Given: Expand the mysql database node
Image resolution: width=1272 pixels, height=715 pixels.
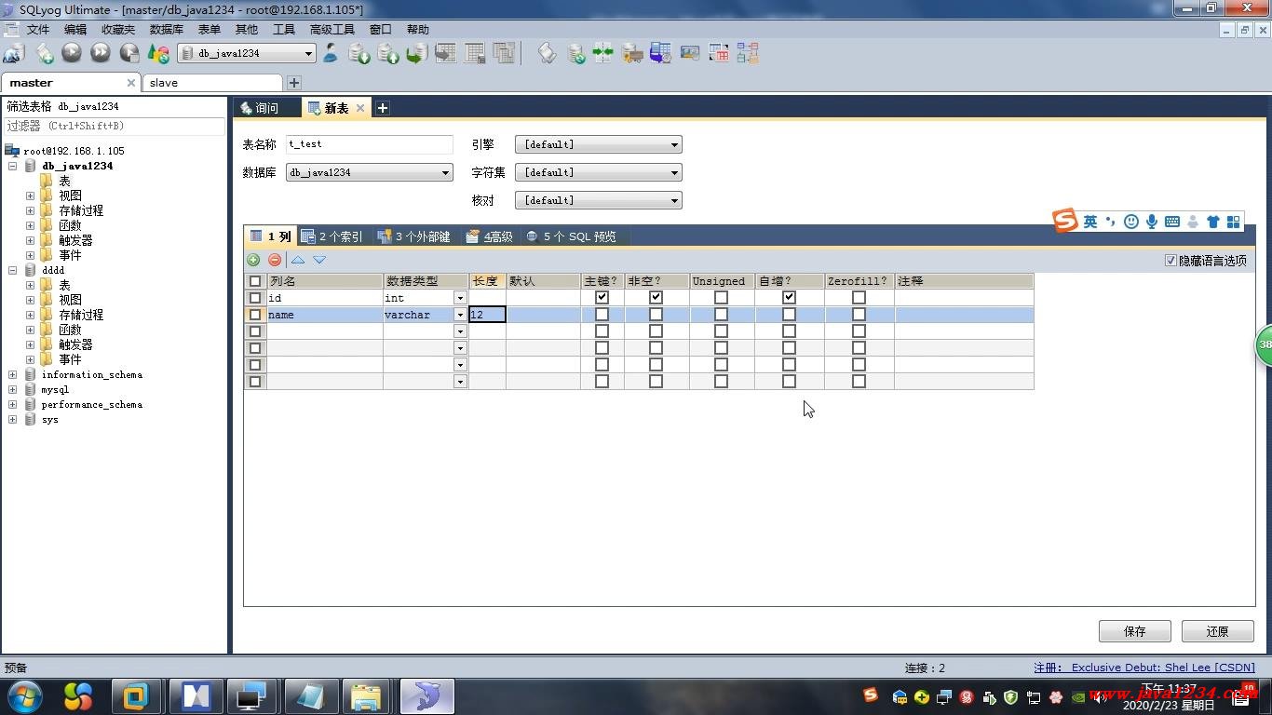Looking at the screenshot, I should click(13, 389).
